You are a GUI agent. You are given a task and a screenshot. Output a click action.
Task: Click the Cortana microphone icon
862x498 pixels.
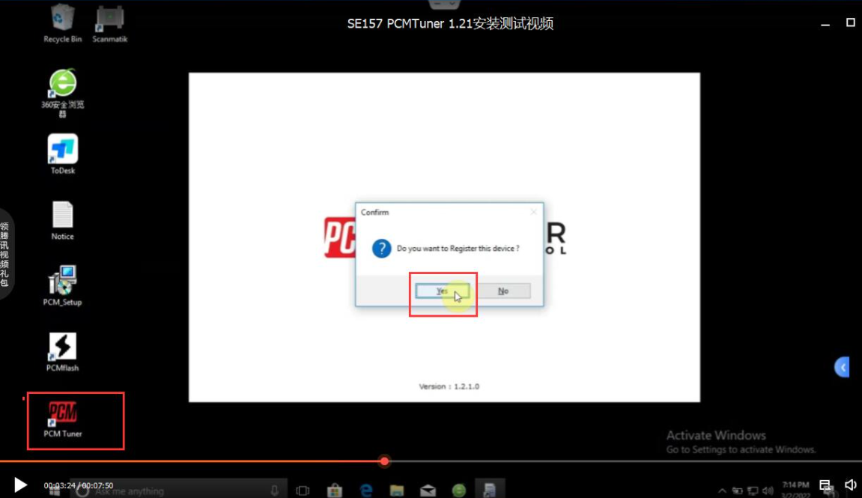[x=274, y=491]
